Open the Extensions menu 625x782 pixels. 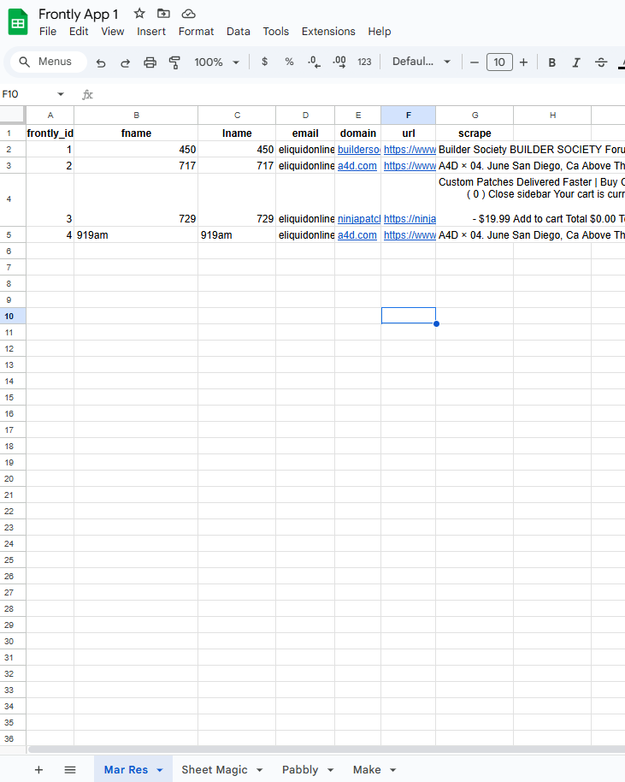click(328, 32)
